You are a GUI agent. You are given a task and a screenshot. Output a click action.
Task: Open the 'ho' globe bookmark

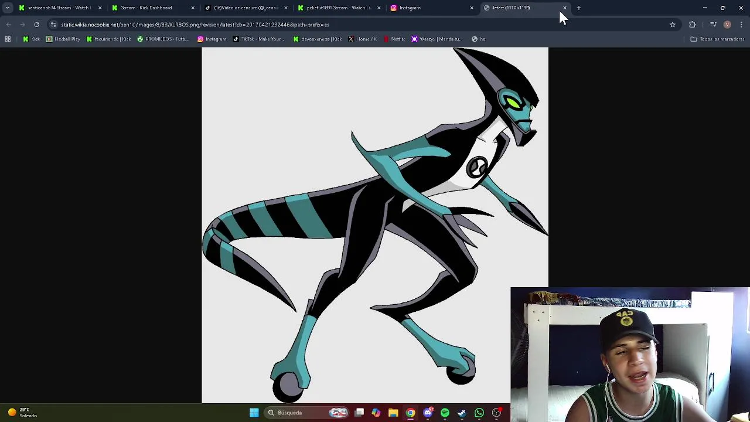[478, 39]
